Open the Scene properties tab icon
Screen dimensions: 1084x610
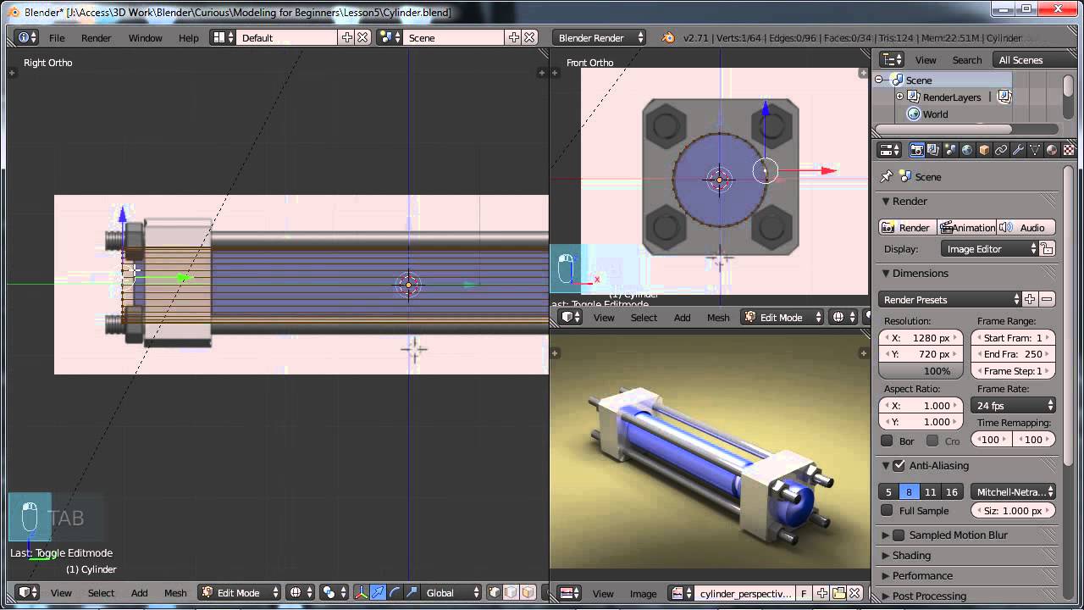point(950,150)
